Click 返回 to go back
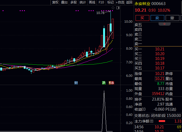Viewport: 182px width, 132px height. [129, 2]
